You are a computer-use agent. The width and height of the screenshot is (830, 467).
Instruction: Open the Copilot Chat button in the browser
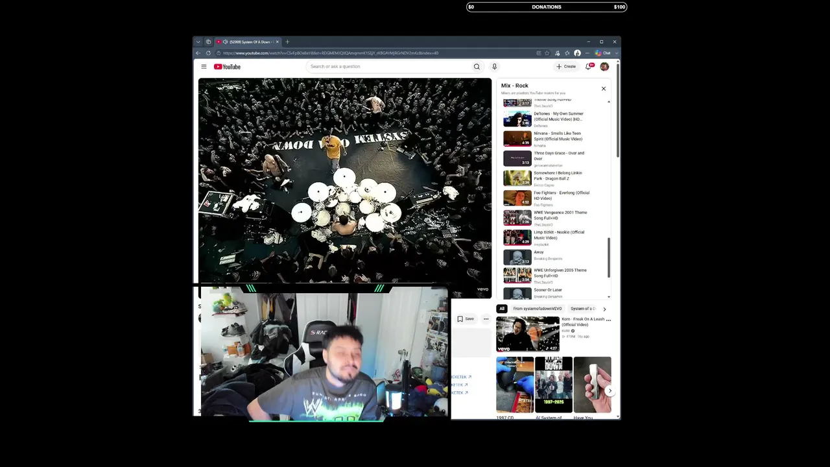pyautogui.click(x=603, y=53)
